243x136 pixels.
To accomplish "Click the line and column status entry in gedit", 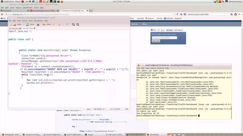I will tap(115, 109).
